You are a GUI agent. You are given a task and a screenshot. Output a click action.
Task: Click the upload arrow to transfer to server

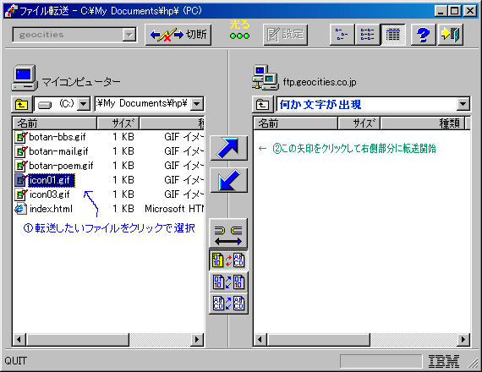click(x=228, y=148)
